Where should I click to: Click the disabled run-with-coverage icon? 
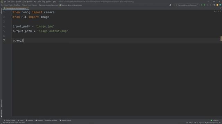click(207, 5)
